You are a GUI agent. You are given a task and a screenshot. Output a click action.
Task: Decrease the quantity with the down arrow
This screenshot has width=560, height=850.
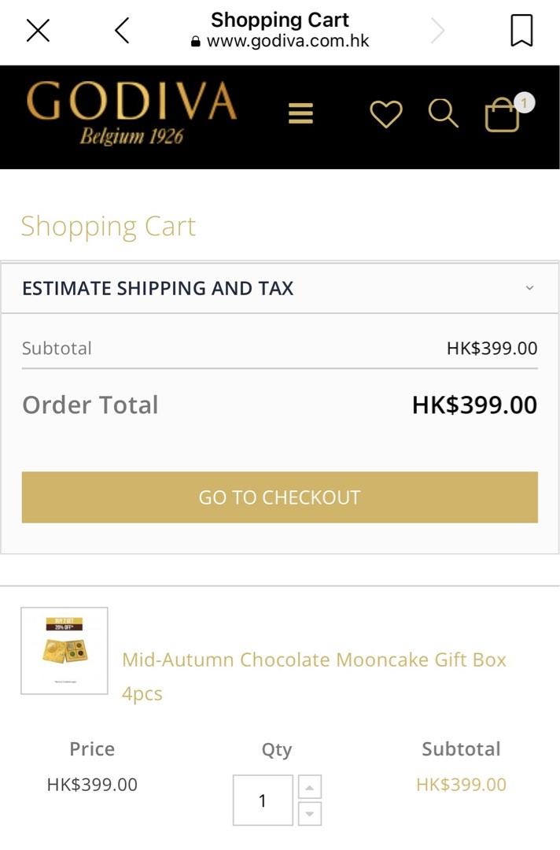pos(309,815)
